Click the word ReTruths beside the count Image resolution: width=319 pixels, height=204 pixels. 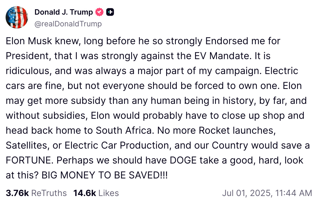click(x=49, y=193)
